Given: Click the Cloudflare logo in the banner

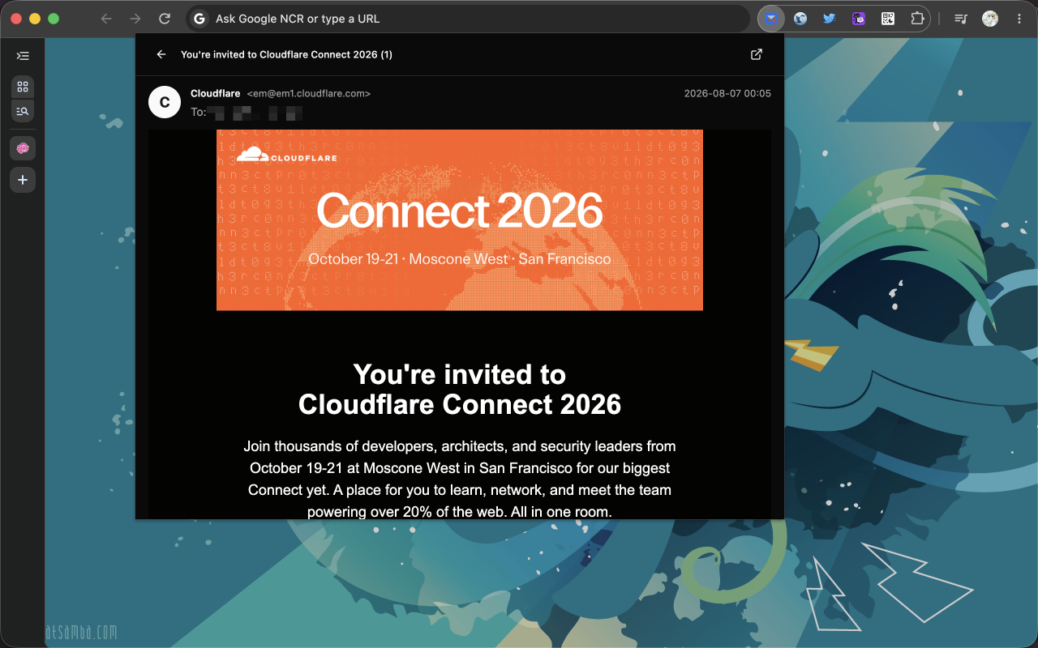Looking at the screenshot, I should [286, 155].
